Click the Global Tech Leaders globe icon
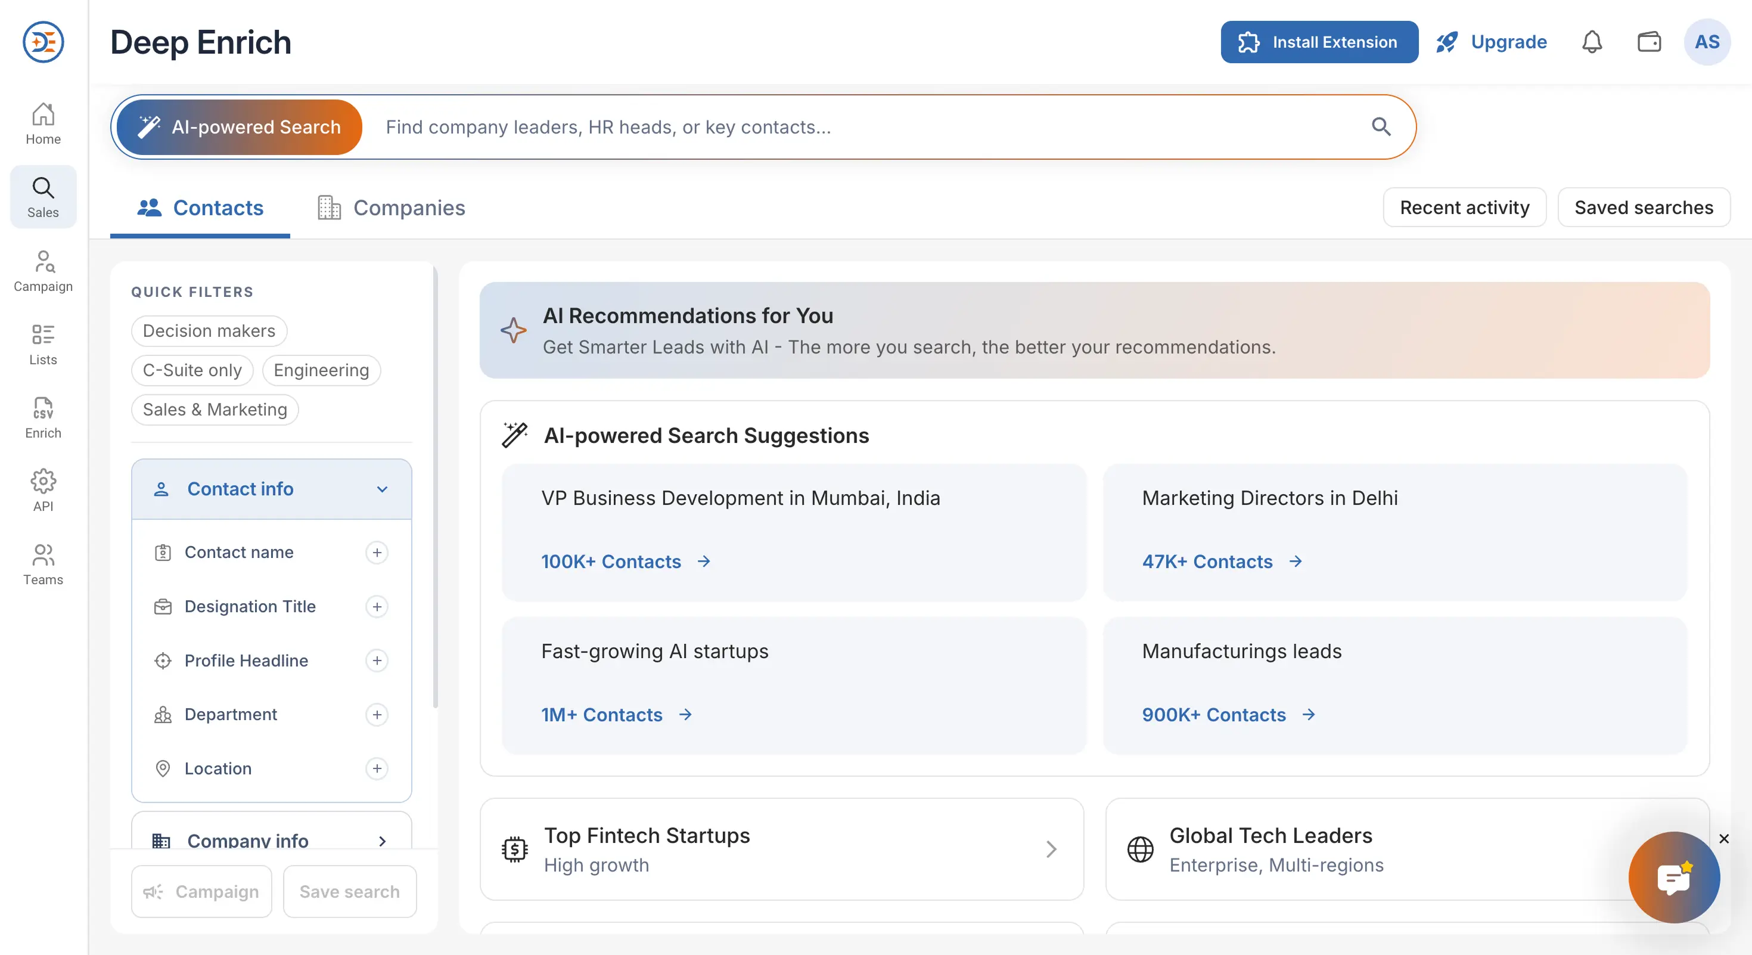This screenshot has width=1752, height=955. (1140, 849)
